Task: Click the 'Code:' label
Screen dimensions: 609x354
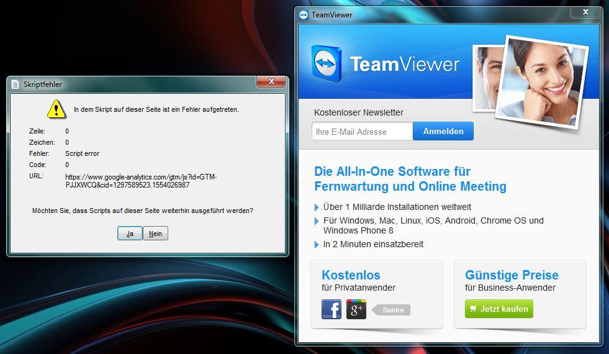Action: click(38, 165)
